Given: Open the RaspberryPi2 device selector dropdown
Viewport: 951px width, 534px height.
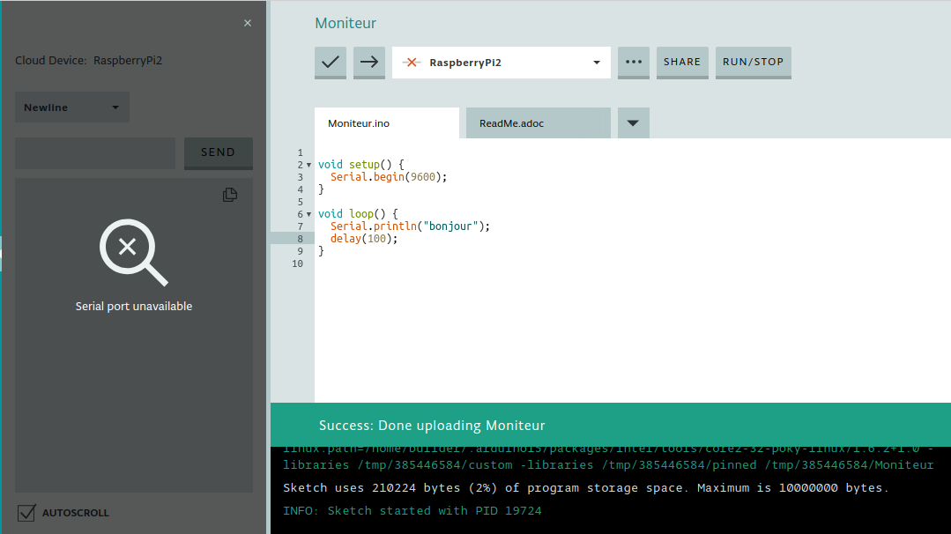Looking at the screenshot, I should click(x=594, y=63).
